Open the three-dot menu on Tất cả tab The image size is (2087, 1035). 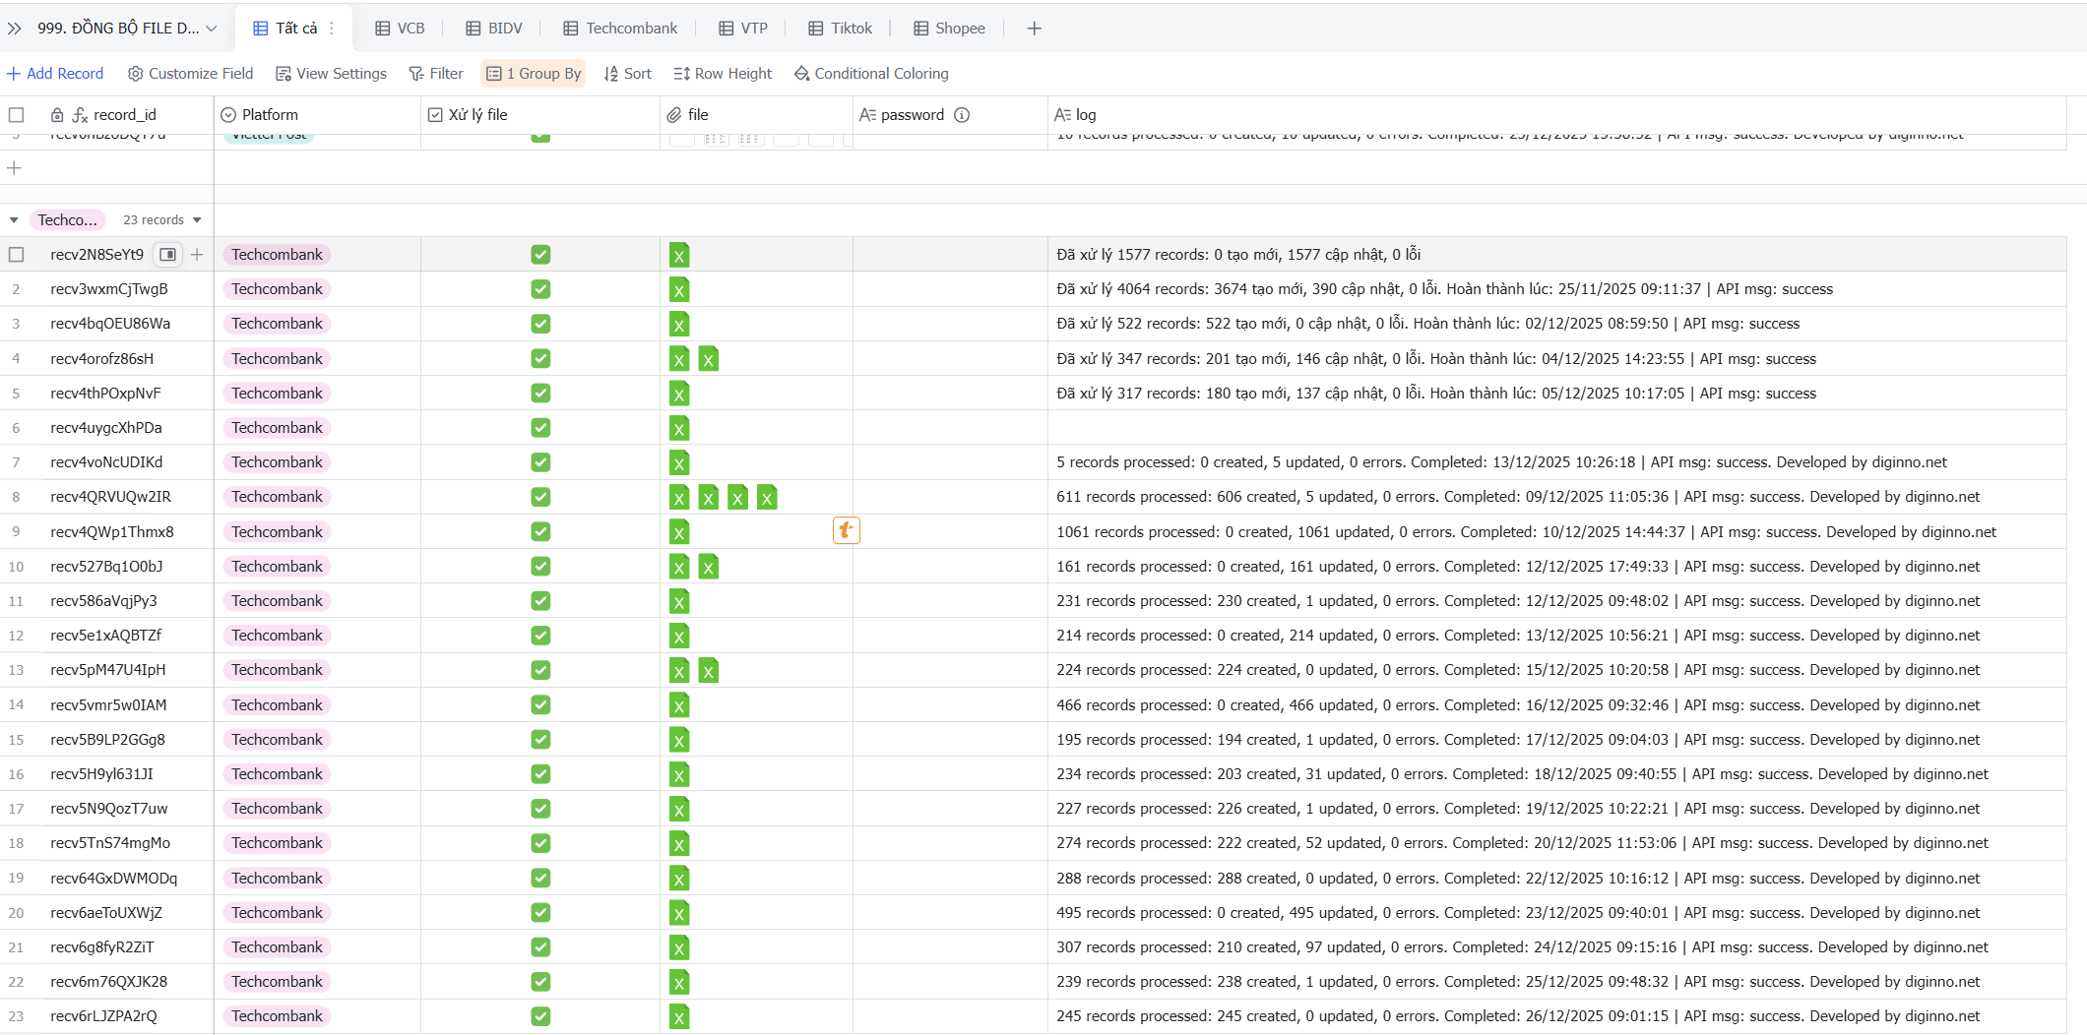[x=332, y=29]
